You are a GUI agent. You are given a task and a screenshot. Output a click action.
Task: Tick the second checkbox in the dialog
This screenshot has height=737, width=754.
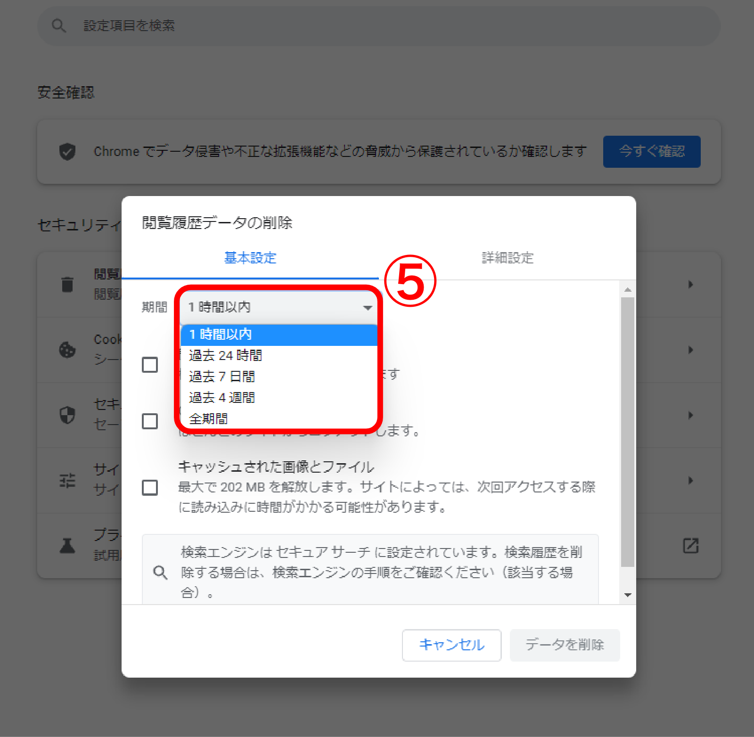(x=150, y=421)
